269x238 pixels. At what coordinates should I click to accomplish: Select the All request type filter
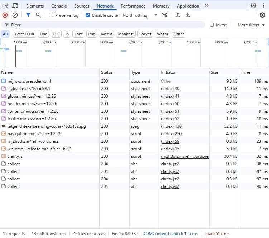(5, 34)
